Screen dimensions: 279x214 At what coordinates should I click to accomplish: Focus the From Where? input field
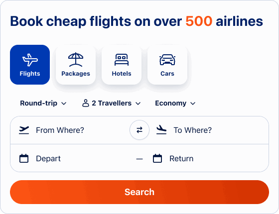(x=70, y=130)
